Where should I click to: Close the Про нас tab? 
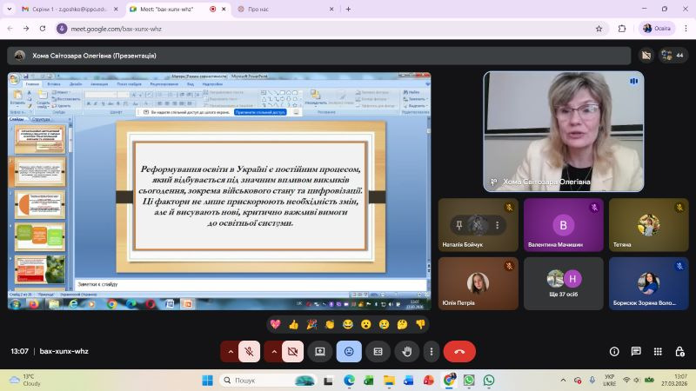pyautogui.click(x=331, y=9)
